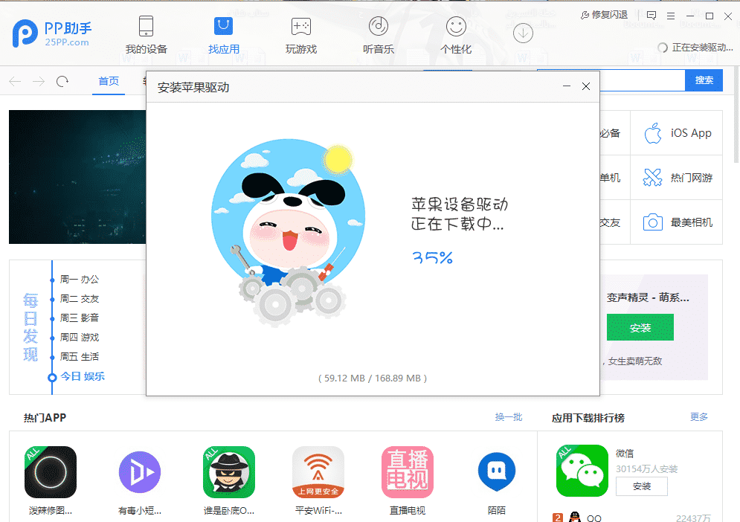Viewport: 740px width, 522px height.
Task: Go forward with the right arrow
Action: 39,82
